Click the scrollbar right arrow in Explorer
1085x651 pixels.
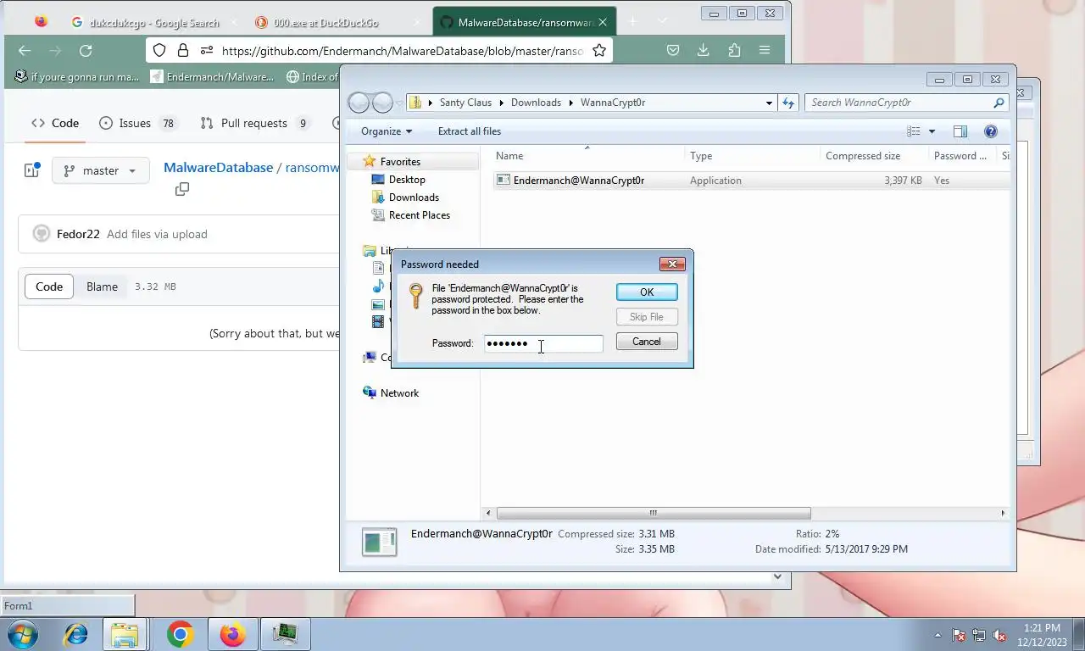pos(1003,513)
